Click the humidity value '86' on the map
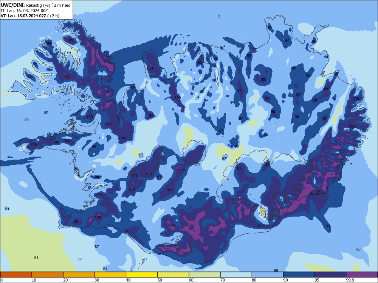378x283 pixels. tap(358, 249)
